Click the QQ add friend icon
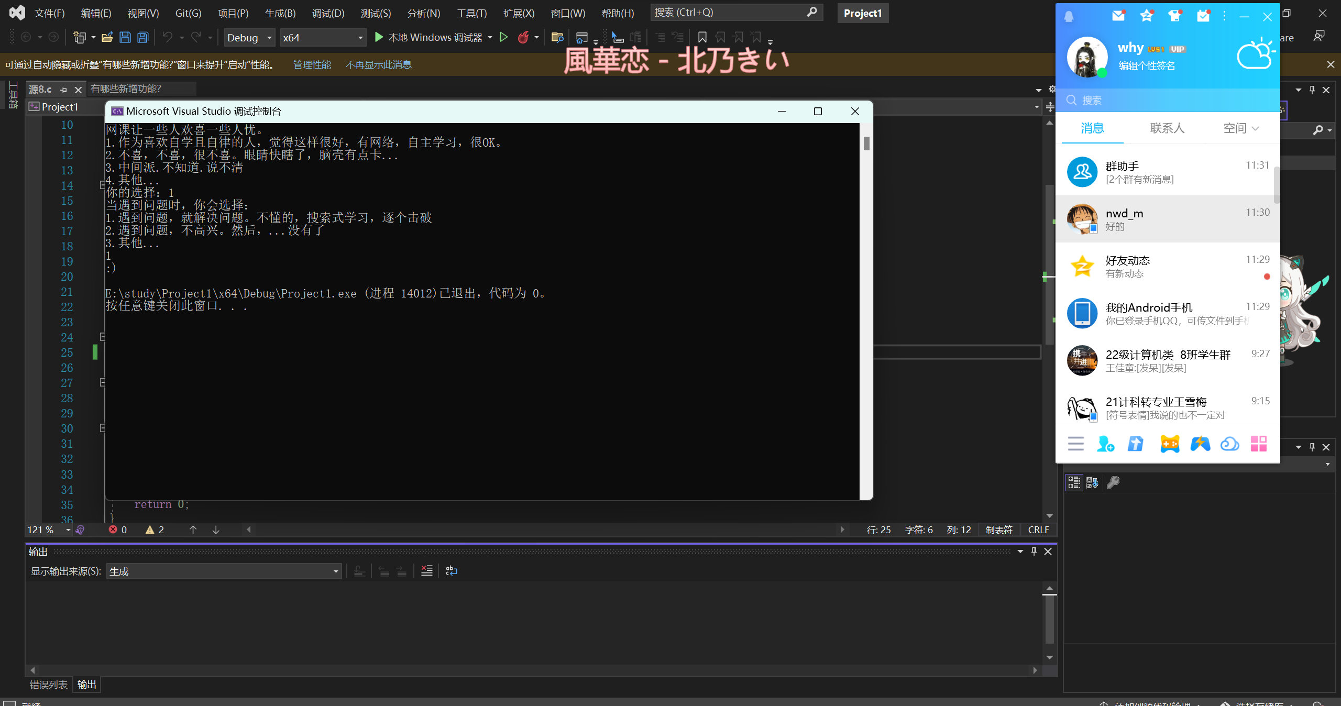This screenshot has height=706, width=1341. click(1105, 444)
